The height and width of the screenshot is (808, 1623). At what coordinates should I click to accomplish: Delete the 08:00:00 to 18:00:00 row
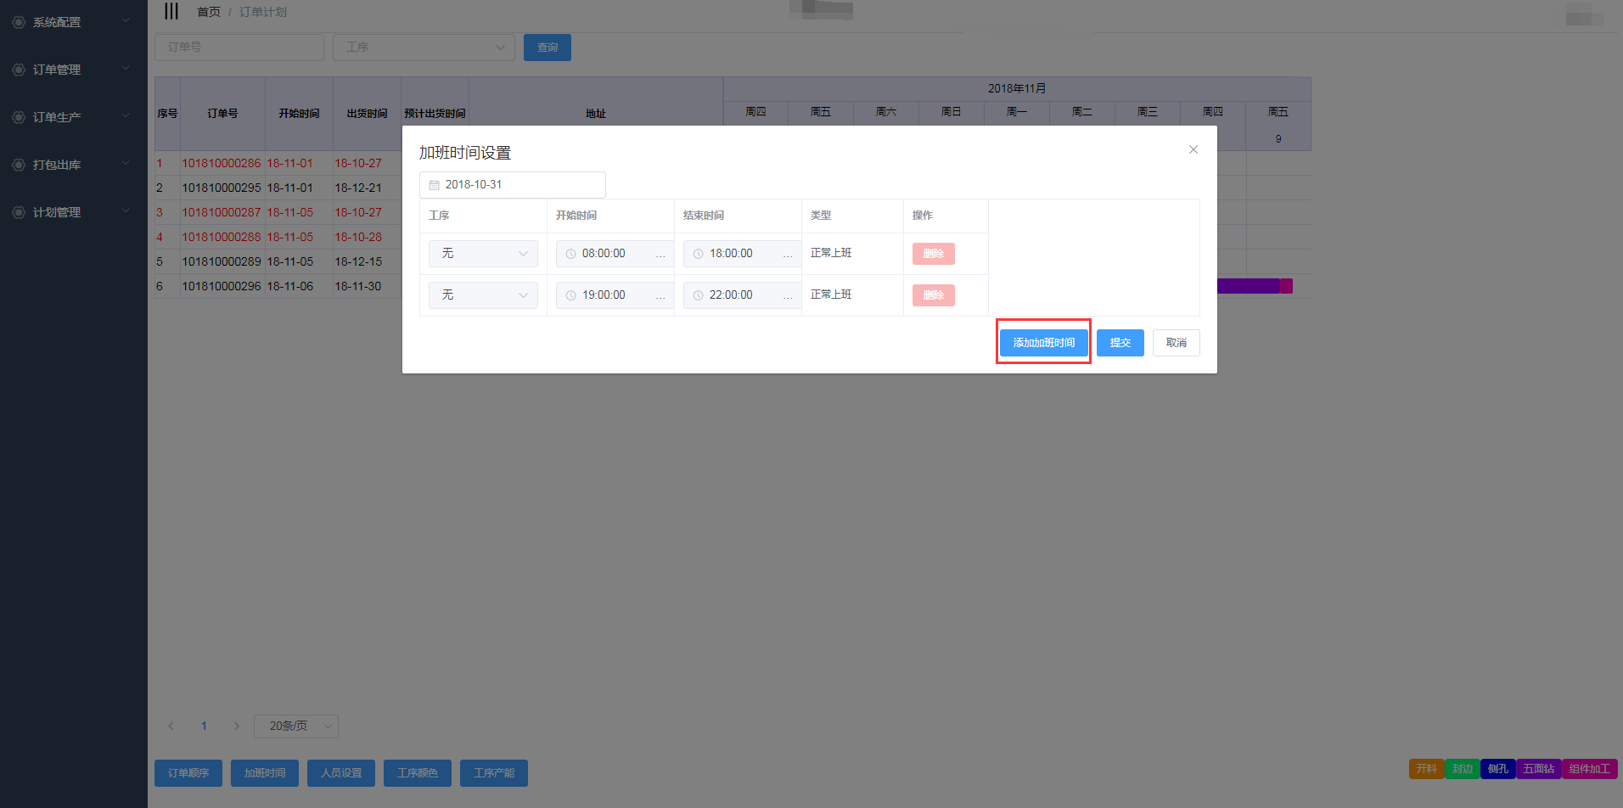pyautogui.click(x=933, y=254)
